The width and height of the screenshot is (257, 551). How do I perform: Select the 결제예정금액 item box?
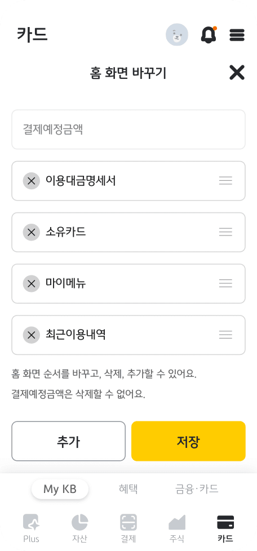(128, 130)
